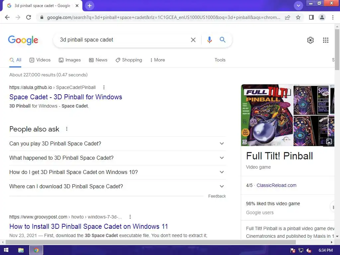Switch to the News tab

pos(98,60)
